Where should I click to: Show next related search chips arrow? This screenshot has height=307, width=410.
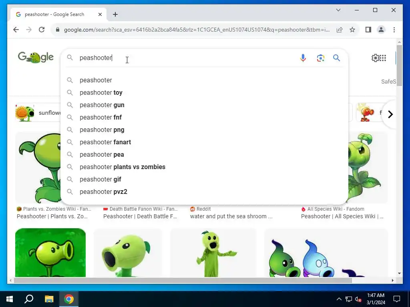[390, 114]
